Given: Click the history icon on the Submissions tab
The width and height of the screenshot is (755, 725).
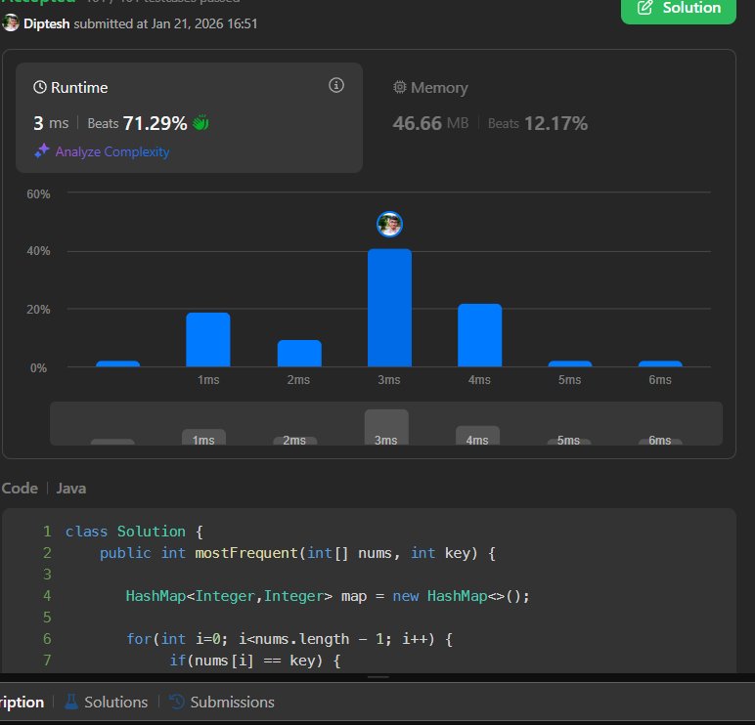Looking at the screenshot, I should pyautogui.click(x=177, y=702).
